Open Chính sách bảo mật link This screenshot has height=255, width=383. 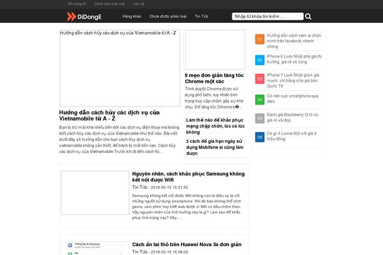point(109,4)
